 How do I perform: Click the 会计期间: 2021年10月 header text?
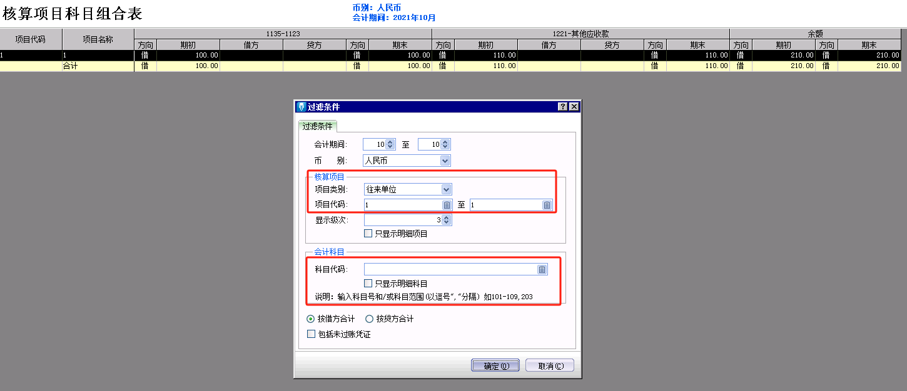coord(394,17)
